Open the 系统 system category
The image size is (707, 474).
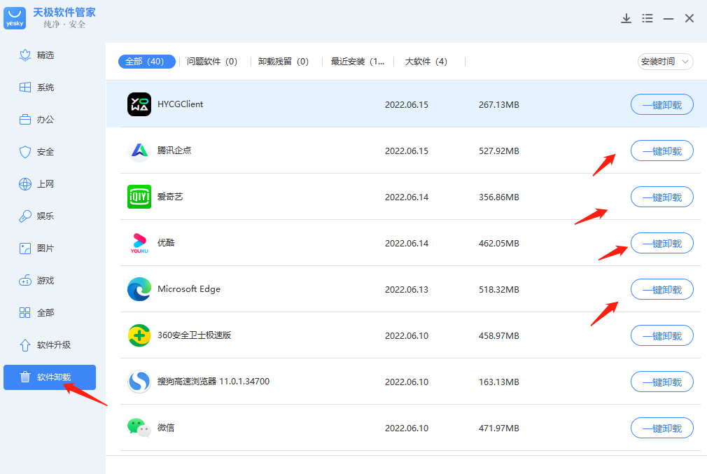pos(36,88)
